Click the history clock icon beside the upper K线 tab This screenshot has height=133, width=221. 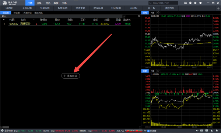158,12
